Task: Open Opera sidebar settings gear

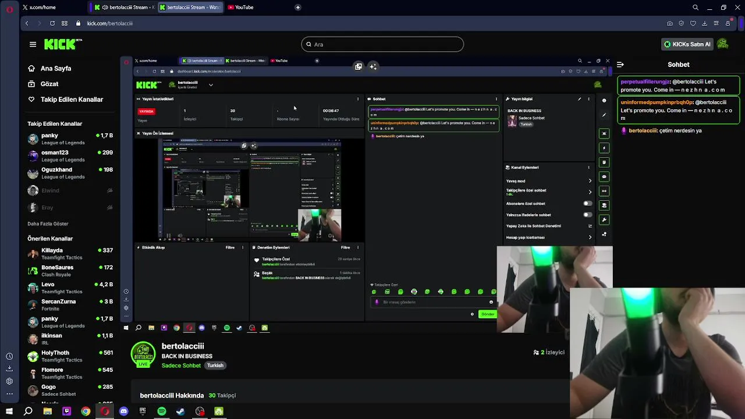Action: [x=9, y=381]
